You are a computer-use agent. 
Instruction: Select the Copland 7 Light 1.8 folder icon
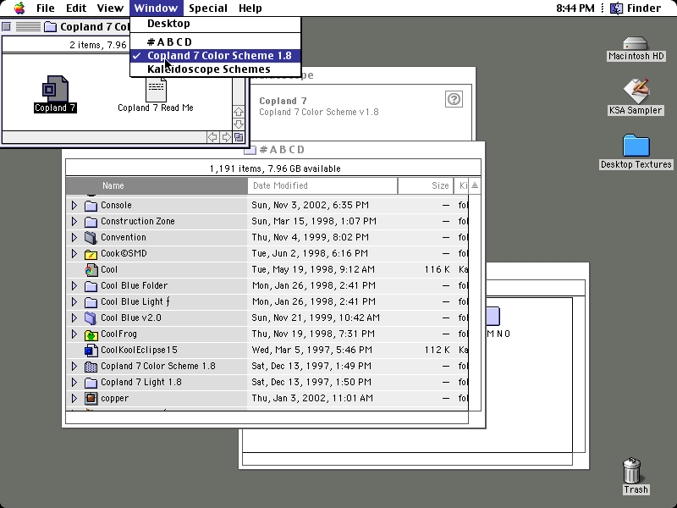91,383
